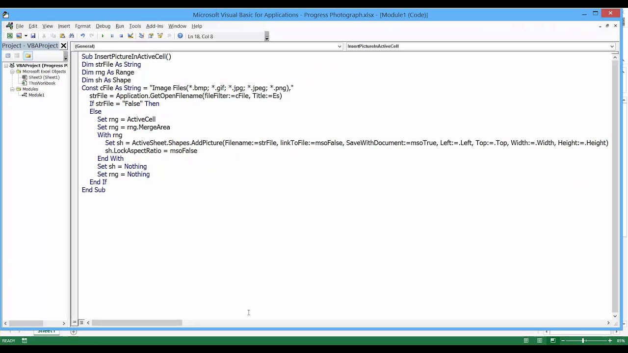Viewport: 628px width, 353px height.
Task: Click the Full Module View button
Action: 81,323
